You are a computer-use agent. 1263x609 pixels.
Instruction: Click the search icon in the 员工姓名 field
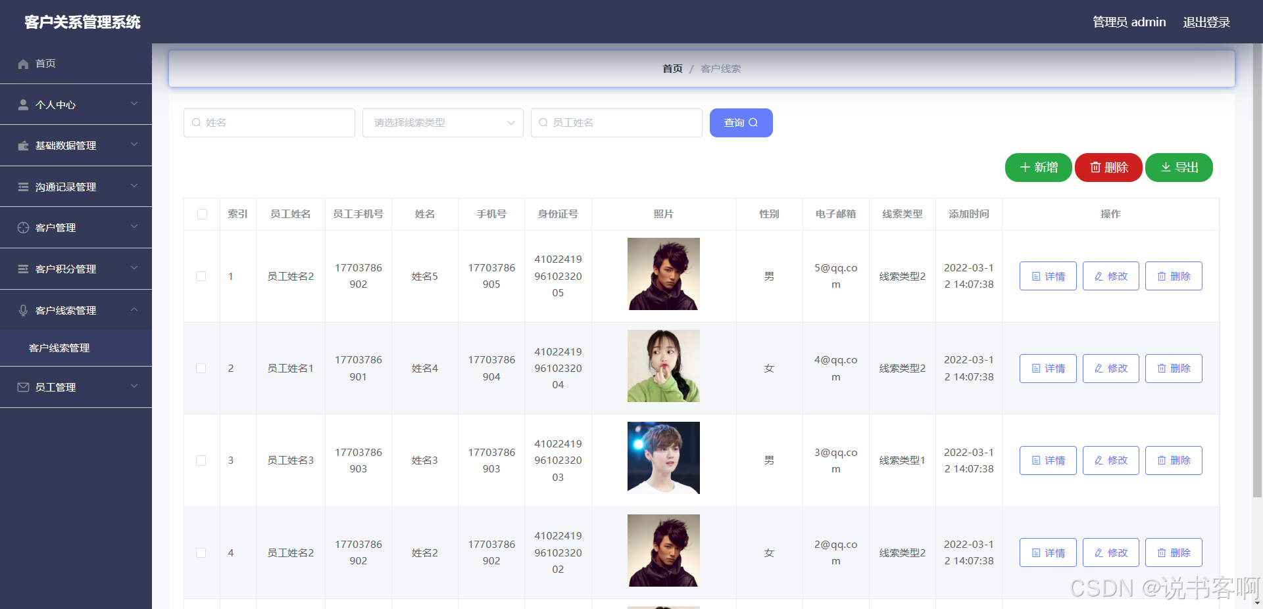click(x=543, y=123)
